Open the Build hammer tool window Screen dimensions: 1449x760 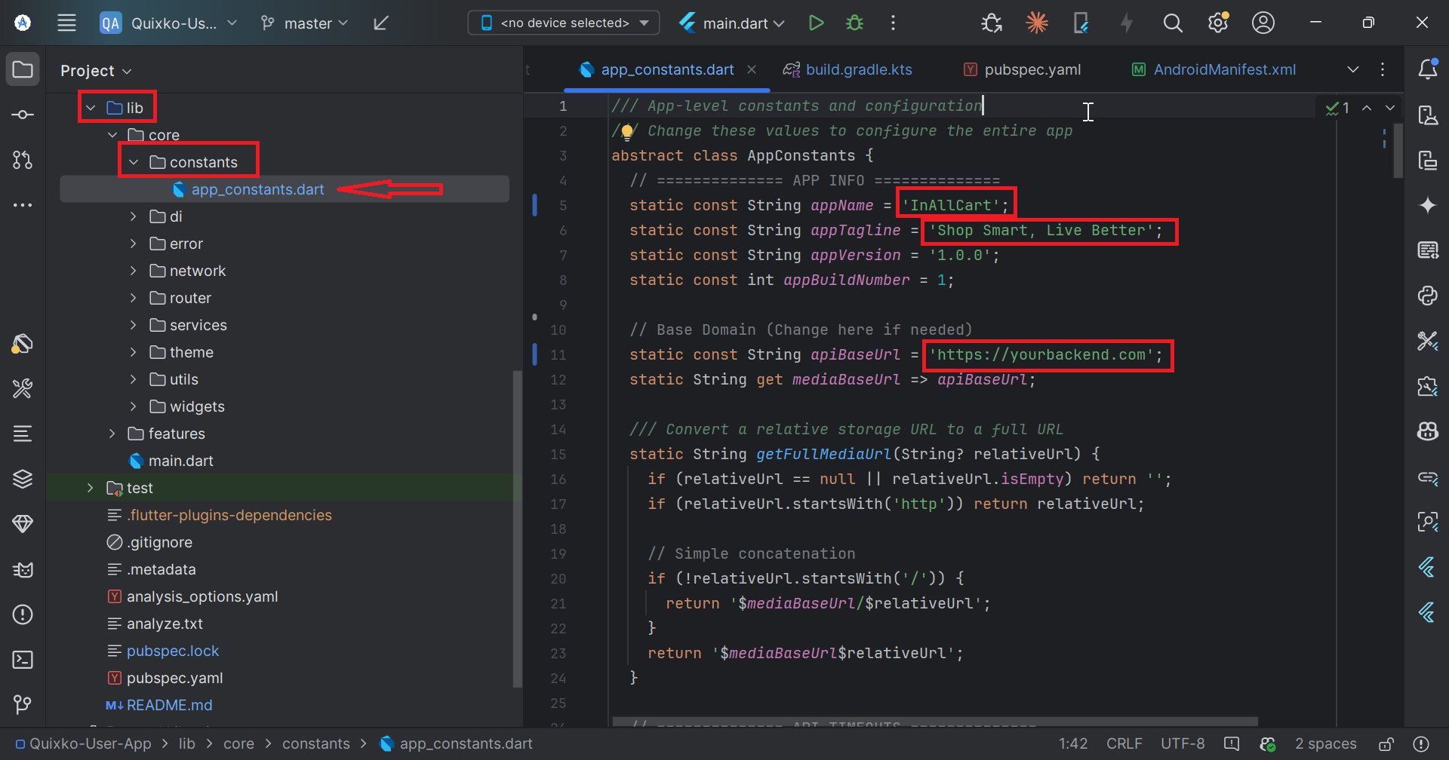(23, 388)
